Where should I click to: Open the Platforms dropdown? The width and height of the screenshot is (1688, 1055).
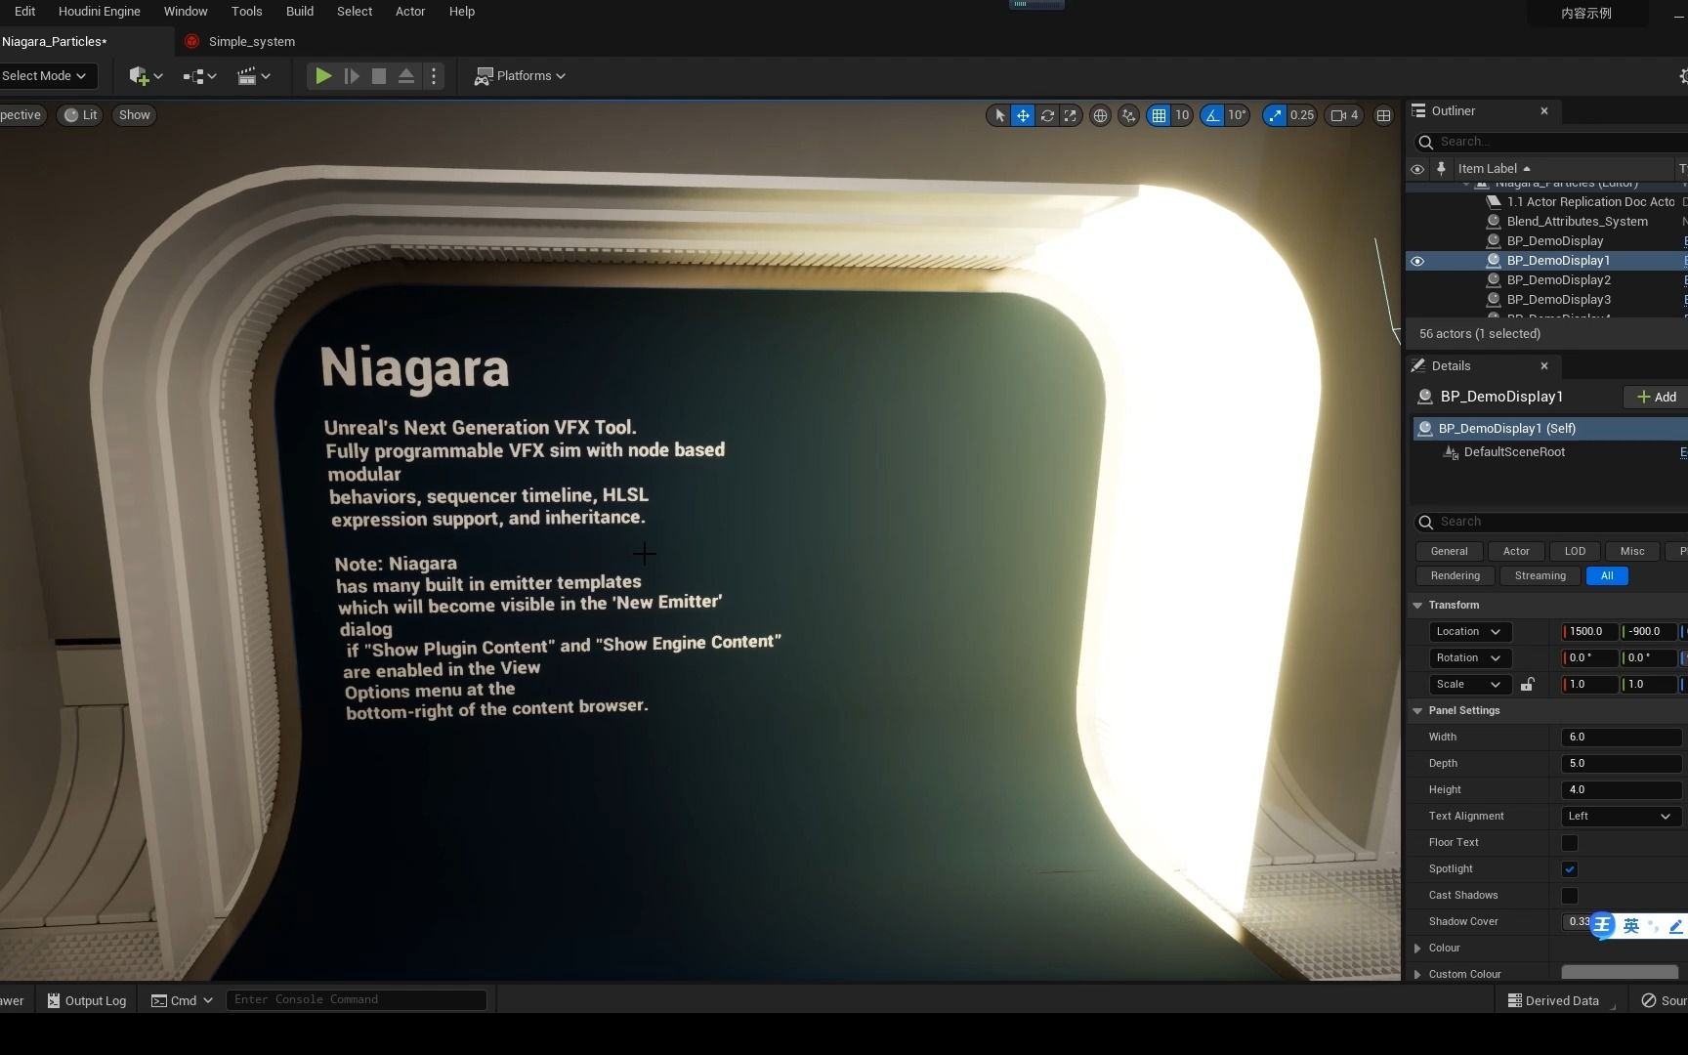520,75
